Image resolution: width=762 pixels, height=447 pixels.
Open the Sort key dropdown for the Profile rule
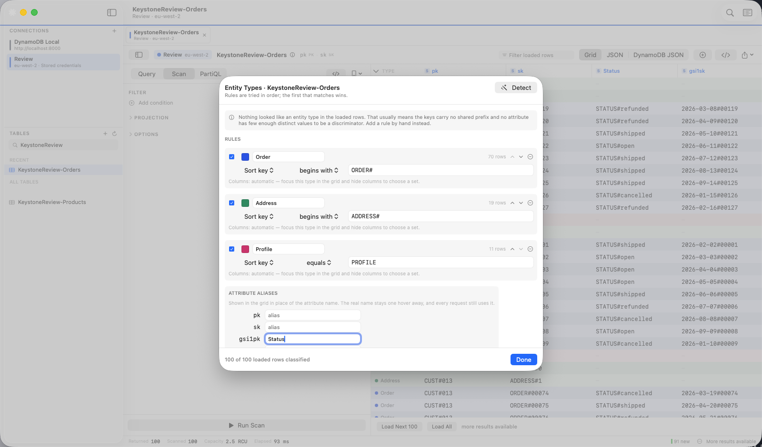click(x=259, y=262)
